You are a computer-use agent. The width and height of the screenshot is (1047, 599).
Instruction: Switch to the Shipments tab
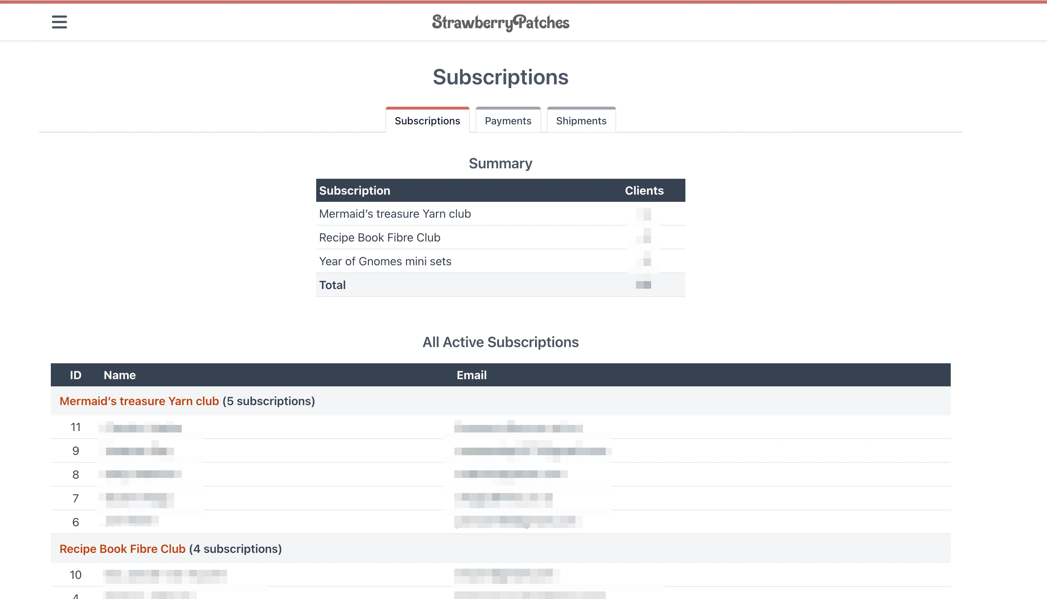(581, 120)
